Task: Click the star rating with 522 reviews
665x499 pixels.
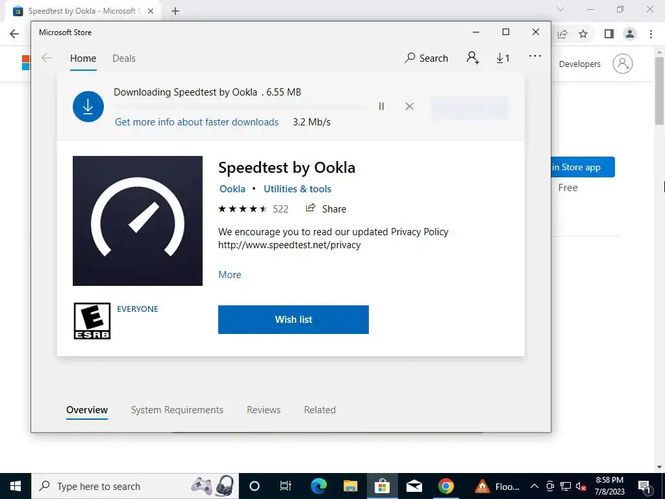Action: click(x=253, y=209)
